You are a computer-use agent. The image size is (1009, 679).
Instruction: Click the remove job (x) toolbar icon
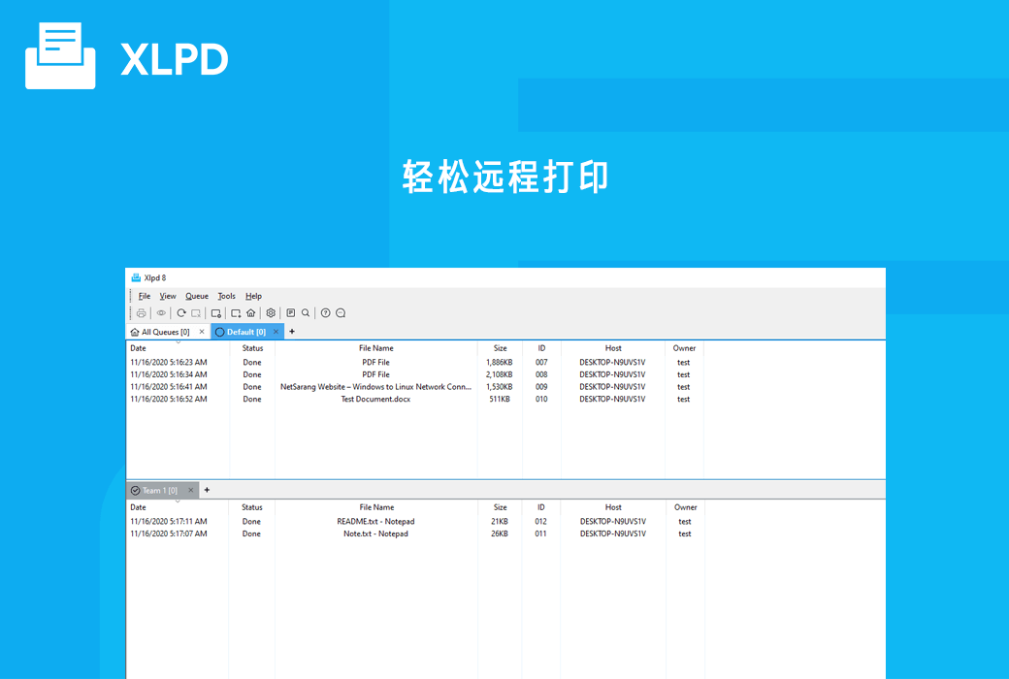196,312
